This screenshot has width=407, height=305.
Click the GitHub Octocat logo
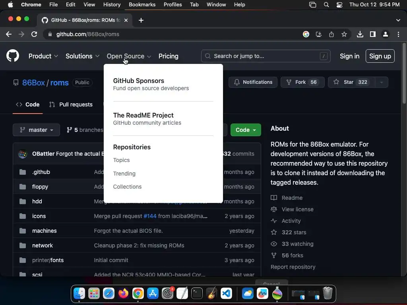(12, 56)
